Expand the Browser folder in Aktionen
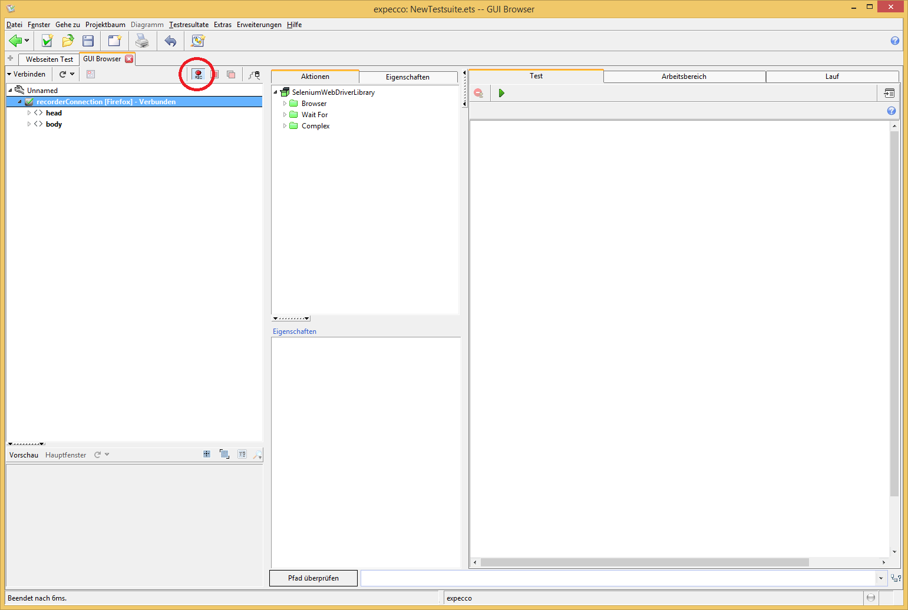 [285, 104]
